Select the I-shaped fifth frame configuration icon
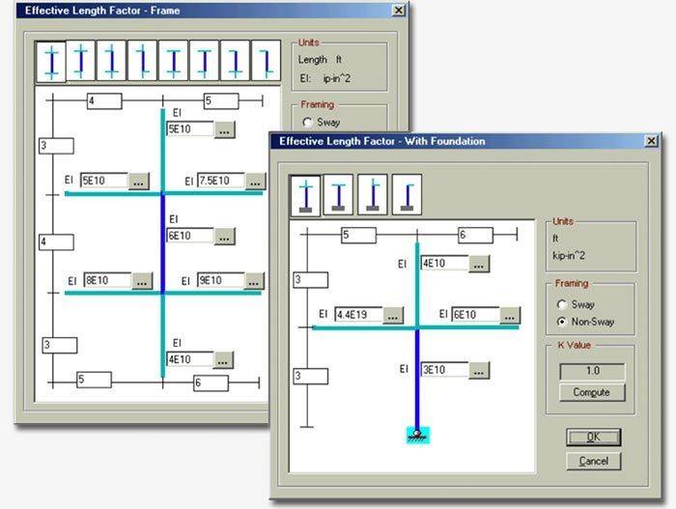 point(174,62)
